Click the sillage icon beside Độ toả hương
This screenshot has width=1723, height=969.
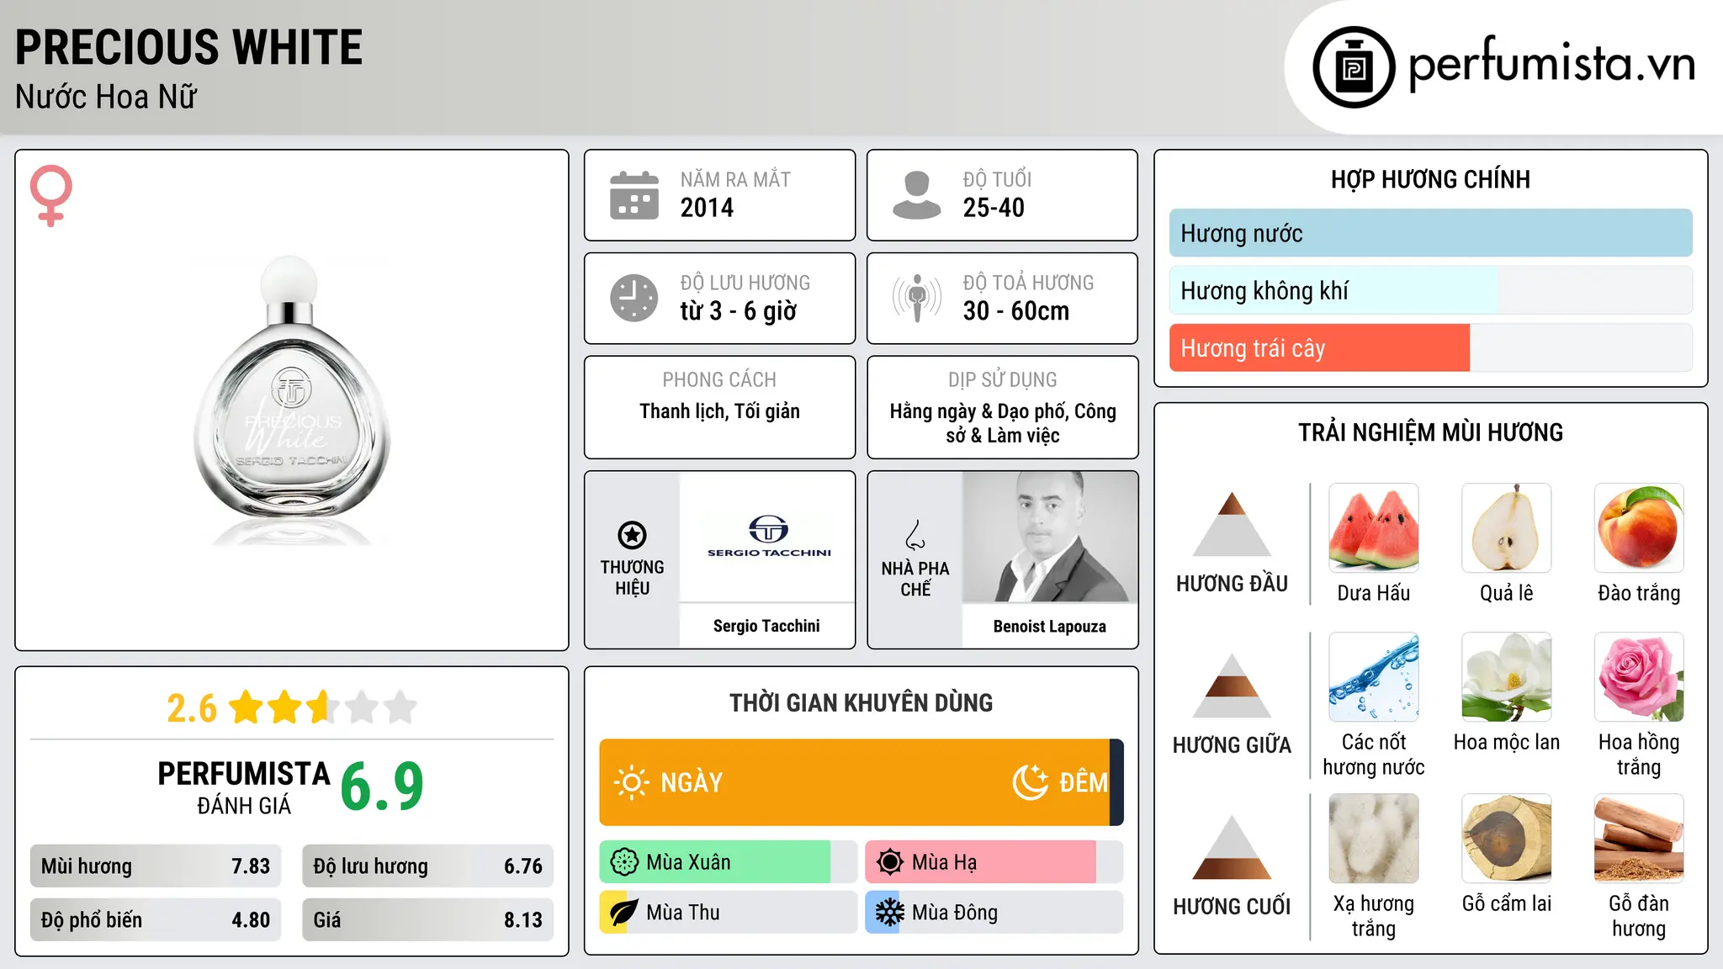(x=917, y=298)
